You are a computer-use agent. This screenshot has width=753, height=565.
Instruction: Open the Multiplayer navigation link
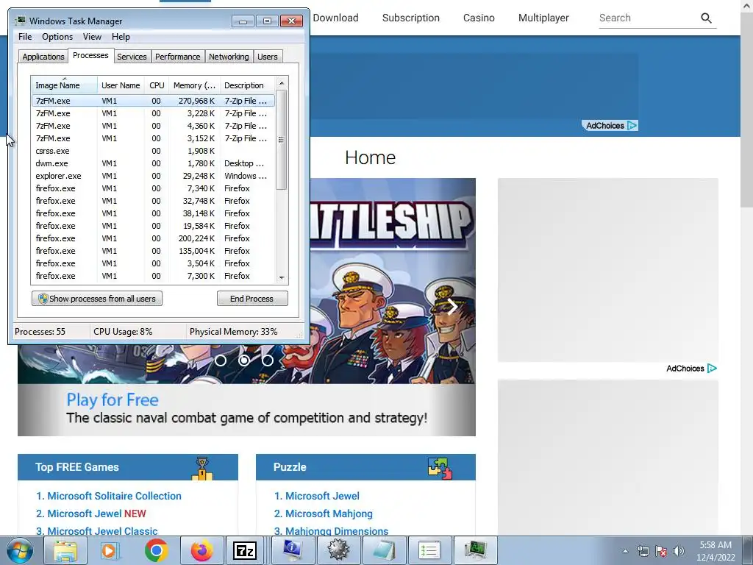coord(543,18)
